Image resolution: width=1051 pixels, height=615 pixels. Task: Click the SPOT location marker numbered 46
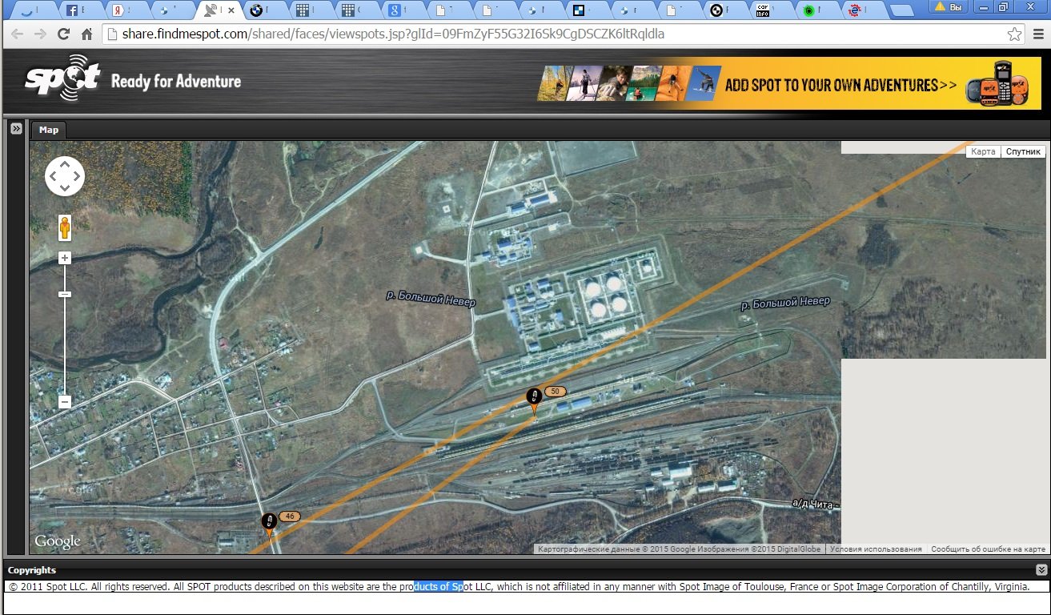click(270, 523)
